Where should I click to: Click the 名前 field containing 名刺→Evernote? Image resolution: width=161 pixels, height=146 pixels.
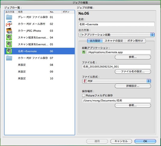click(x=117, y=24)
